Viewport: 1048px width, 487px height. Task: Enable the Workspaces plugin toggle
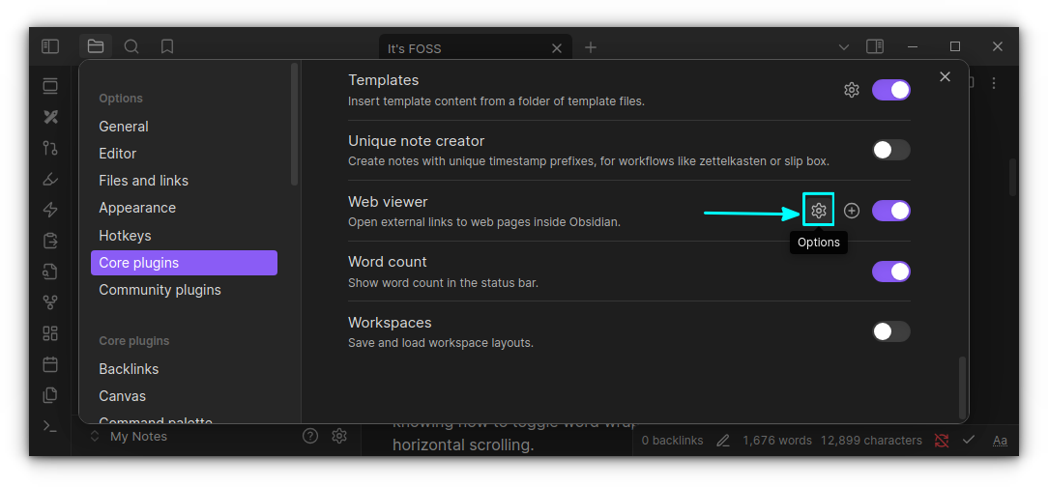point(890,331)
